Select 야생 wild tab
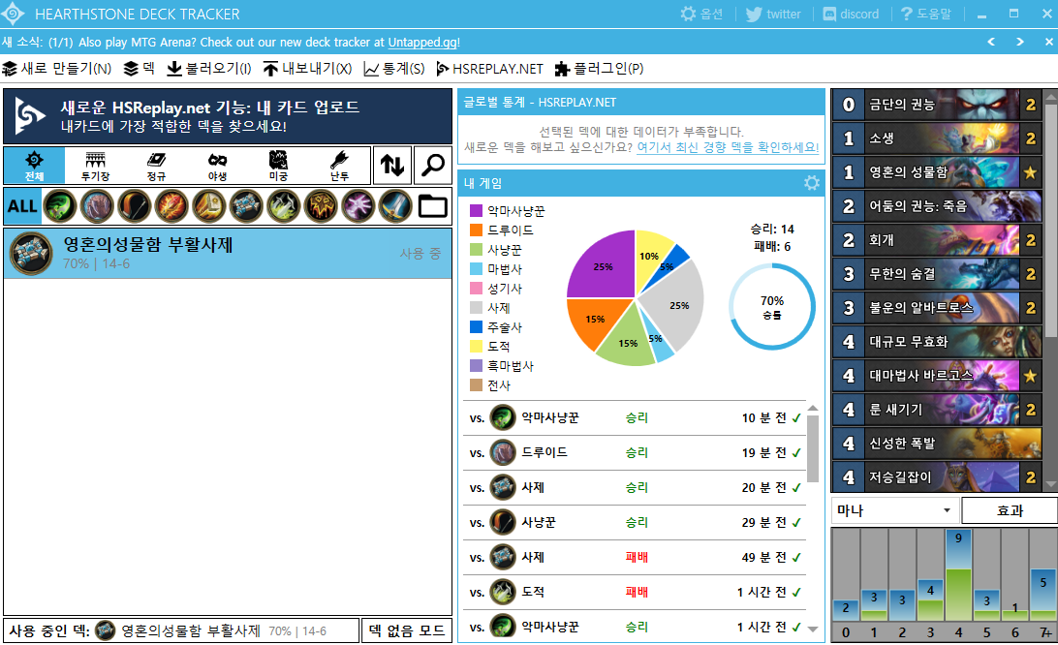The height and width of the screenshot is (645, 1058). [x=217, y=166]
